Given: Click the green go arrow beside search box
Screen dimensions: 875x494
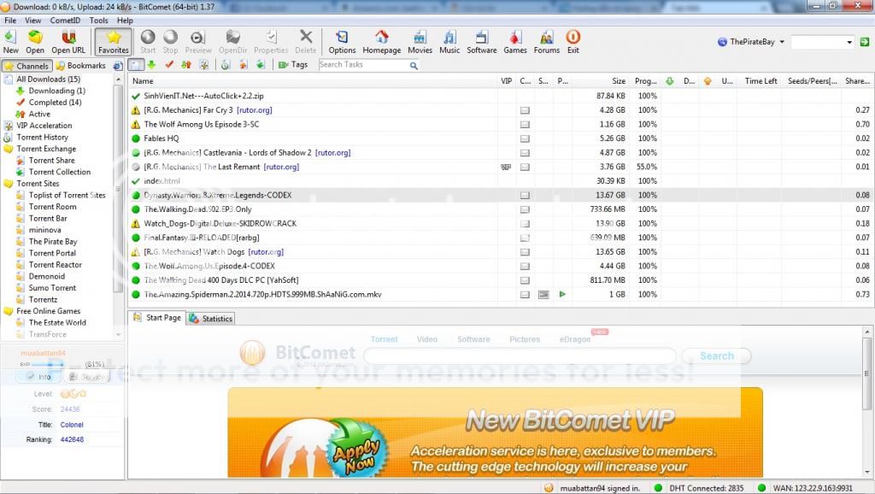Looking at the screenshot, I should tap(865, 42).
